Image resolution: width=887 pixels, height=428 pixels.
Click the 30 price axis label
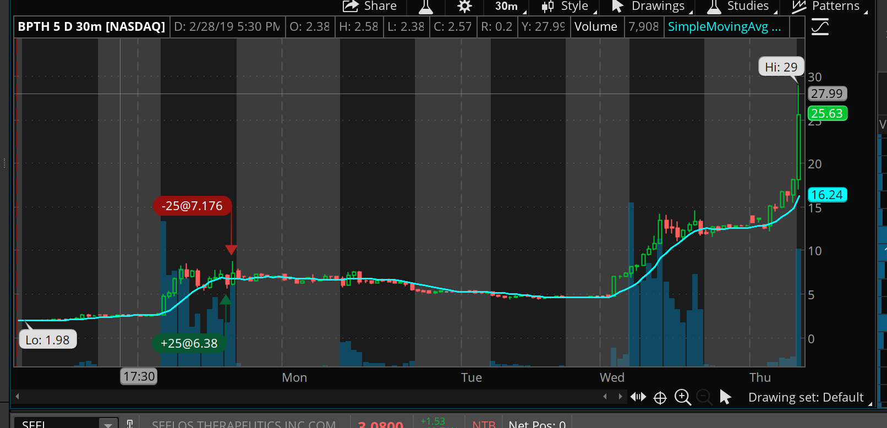pyautogui.click(x=815, y=77)
